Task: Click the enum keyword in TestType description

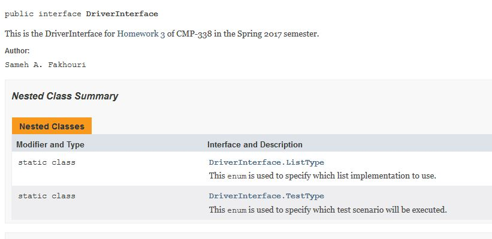Action: pos(237,210)
